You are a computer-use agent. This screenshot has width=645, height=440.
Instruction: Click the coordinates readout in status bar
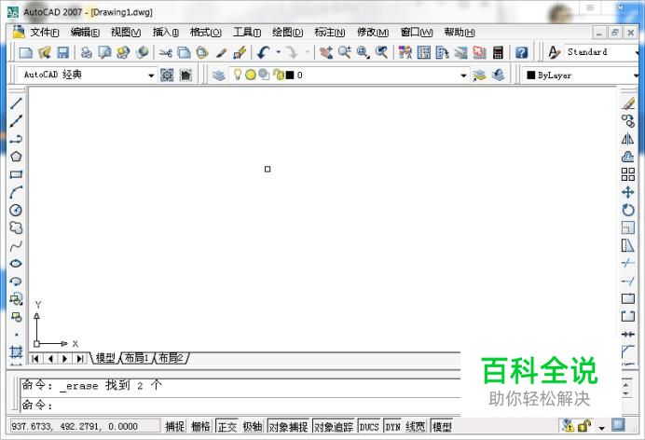point(84,426)
